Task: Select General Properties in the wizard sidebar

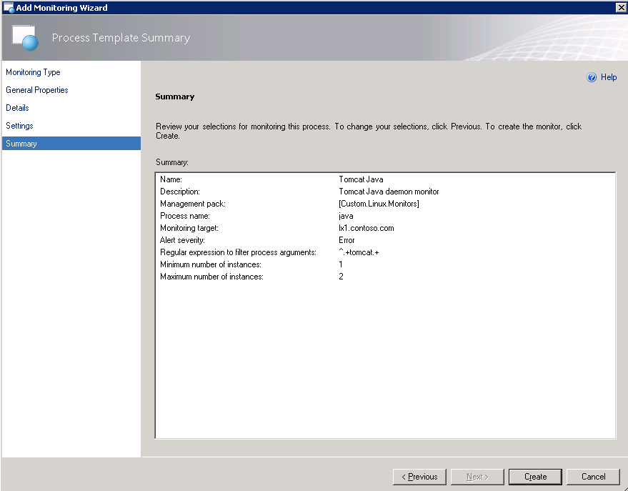Action: [x=37, y=90]
